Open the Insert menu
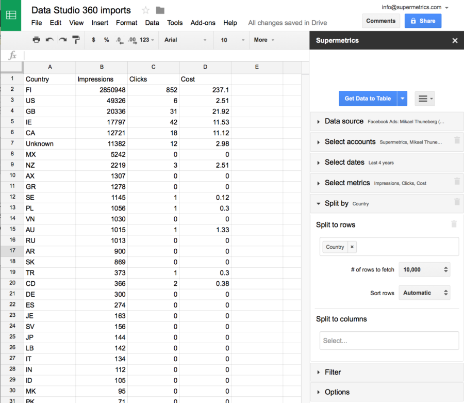 coord(100,23)
